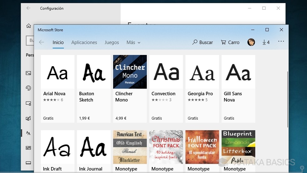
Task: Open the Ink Draft font thumbnail
Action: pos(58,147)
